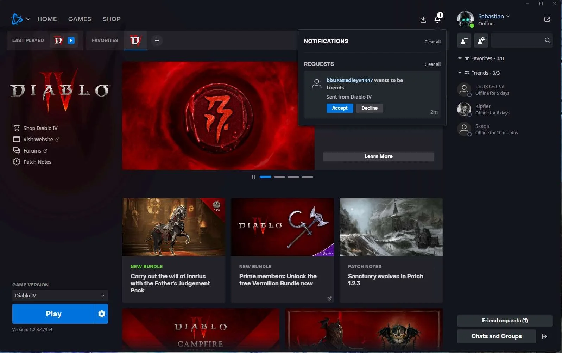This screenshot has height=353, width=562.
Task: Click main Diablo IV banner image
Action: click(218, 116)
